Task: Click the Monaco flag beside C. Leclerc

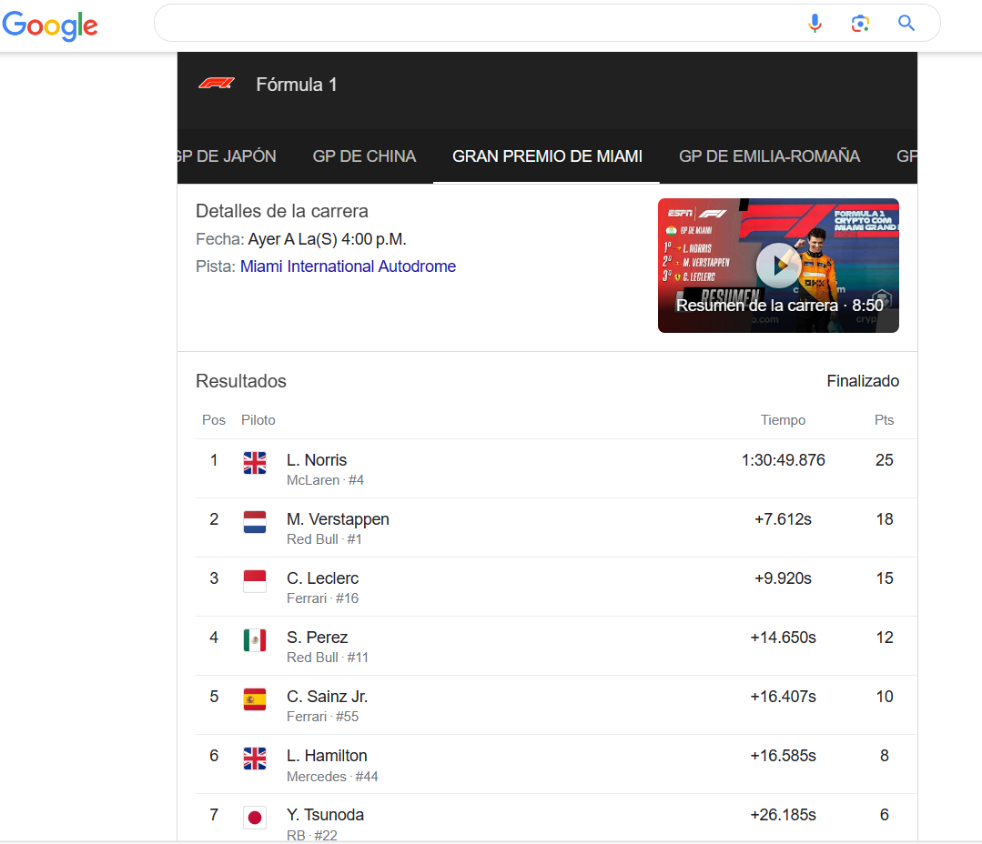Action: click(x=254, y=581)
